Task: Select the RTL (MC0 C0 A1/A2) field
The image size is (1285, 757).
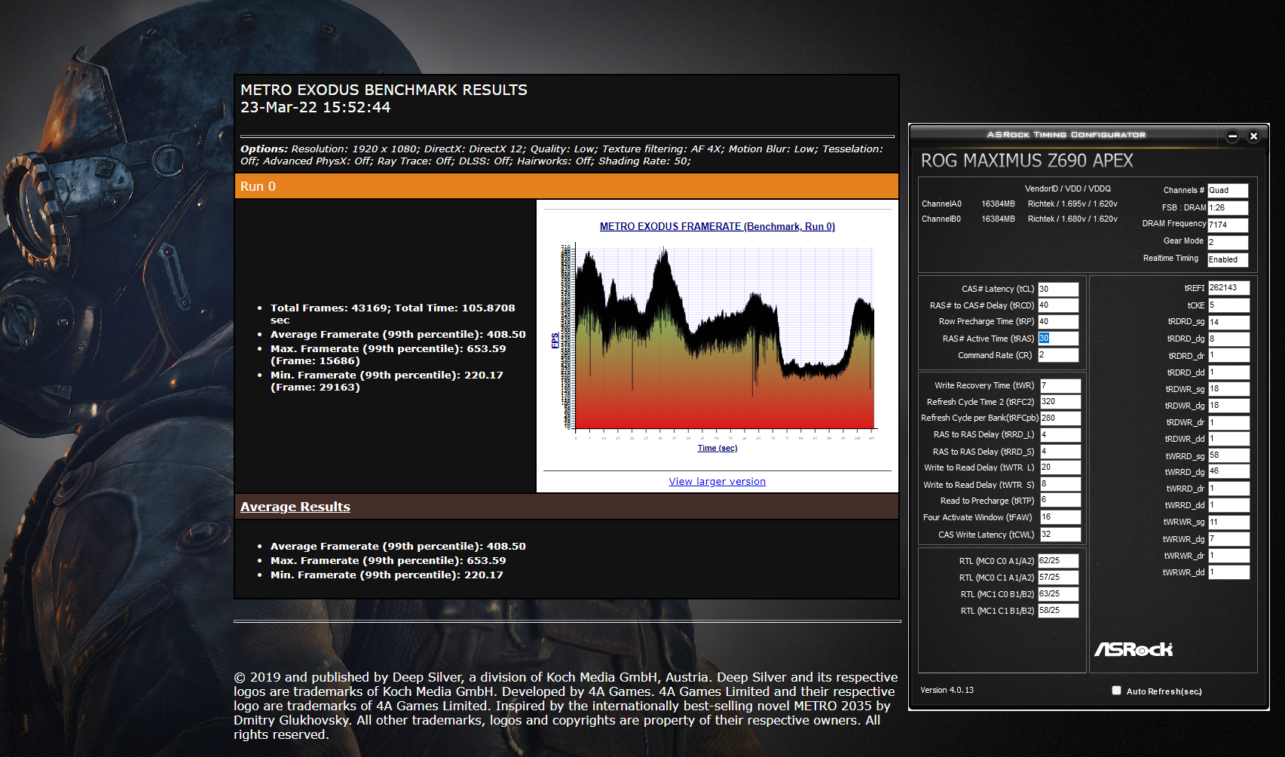Action: click(x=1058, y=561)
